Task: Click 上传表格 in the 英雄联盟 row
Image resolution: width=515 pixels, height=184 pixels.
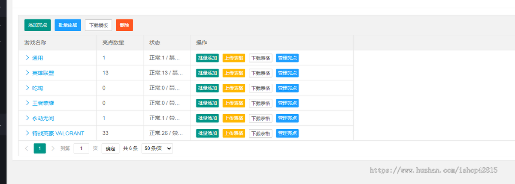Action: coord(234,73)
